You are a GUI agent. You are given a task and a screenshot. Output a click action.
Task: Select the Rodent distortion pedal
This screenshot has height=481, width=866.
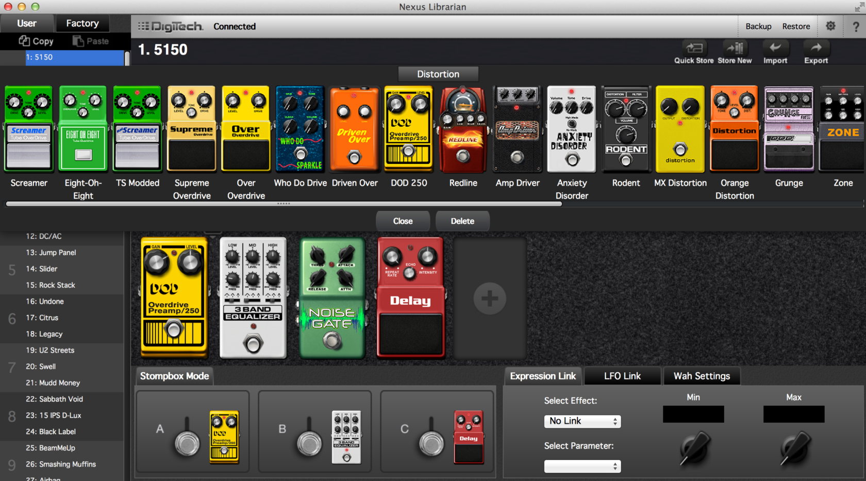click(626, 129)
